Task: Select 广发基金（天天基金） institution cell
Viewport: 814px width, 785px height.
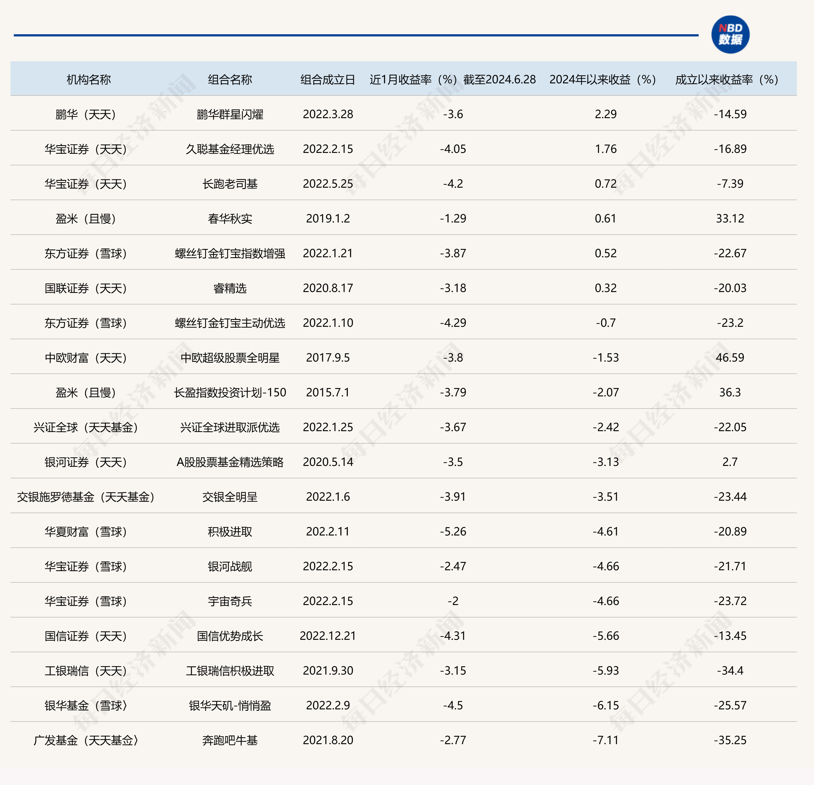Action: pos(86,741)
